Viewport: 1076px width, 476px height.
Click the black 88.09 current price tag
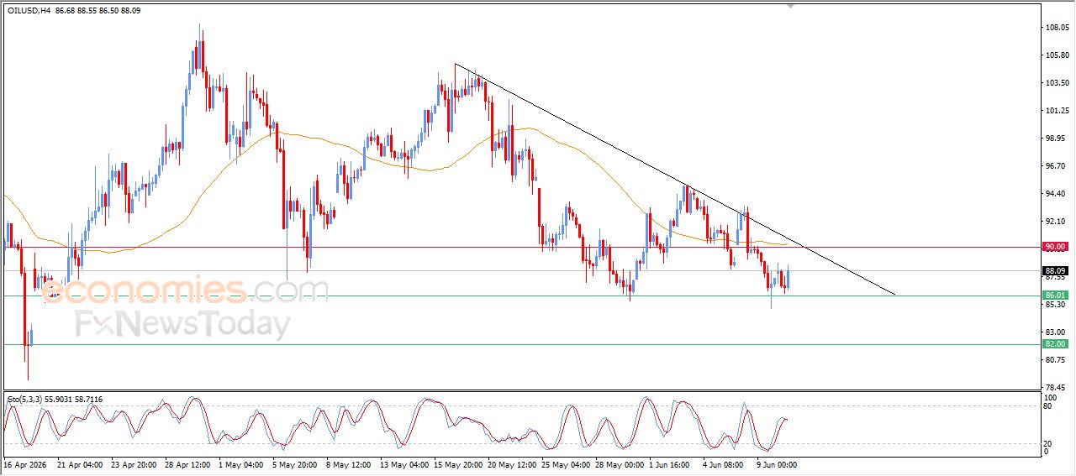coord(1054,271)
